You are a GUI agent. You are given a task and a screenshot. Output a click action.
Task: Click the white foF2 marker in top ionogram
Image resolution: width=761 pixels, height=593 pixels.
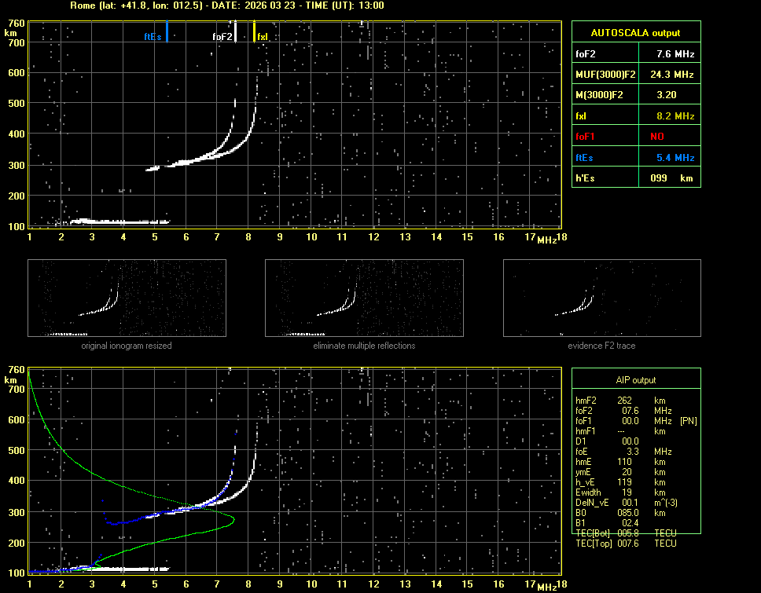[x=236, y=32]
